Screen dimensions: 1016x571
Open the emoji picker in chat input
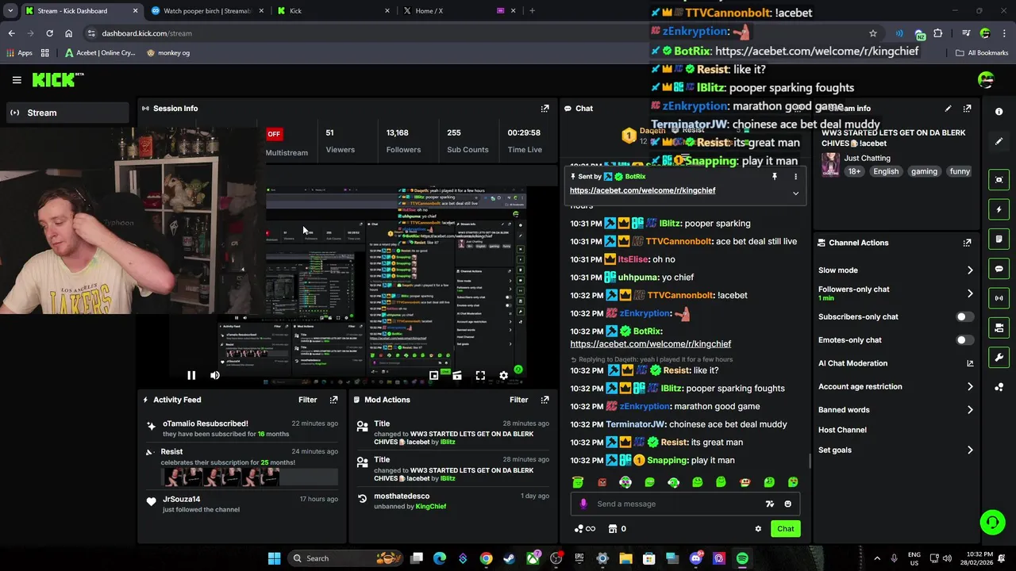pos(787,504)
